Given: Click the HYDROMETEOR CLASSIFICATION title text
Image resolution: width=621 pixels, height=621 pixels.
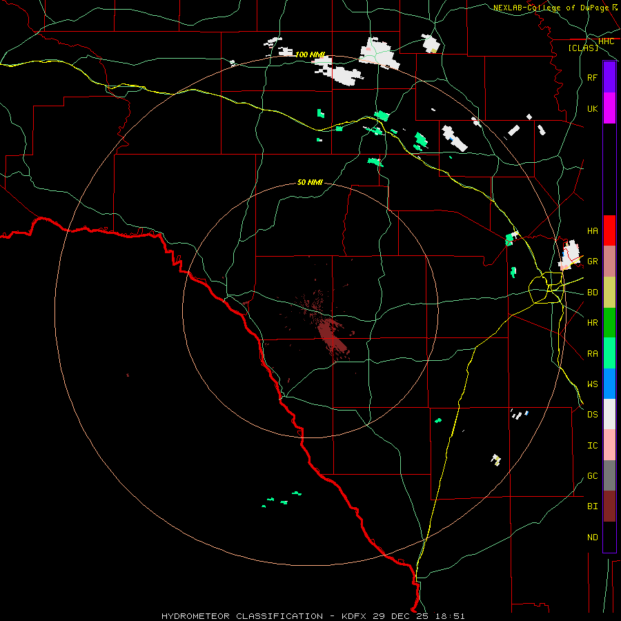Looking at the screenshot, I should tap(242, 616).
